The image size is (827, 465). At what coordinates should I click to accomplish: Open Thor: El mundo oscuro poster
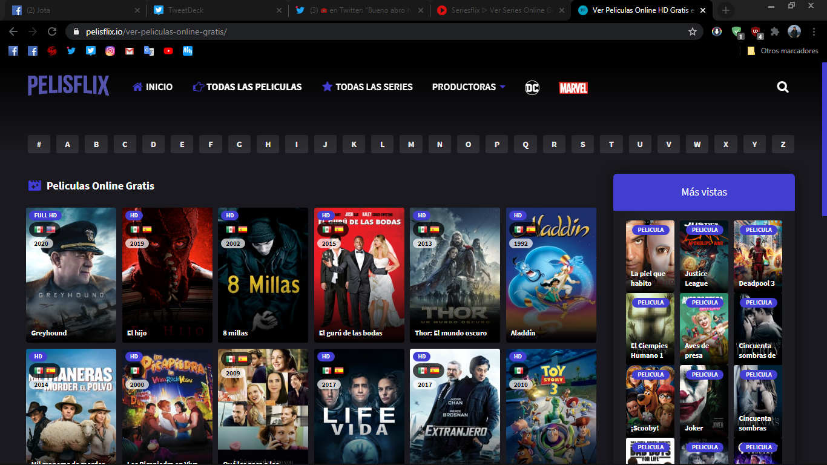pyautogui.click(x=455, y=275)
